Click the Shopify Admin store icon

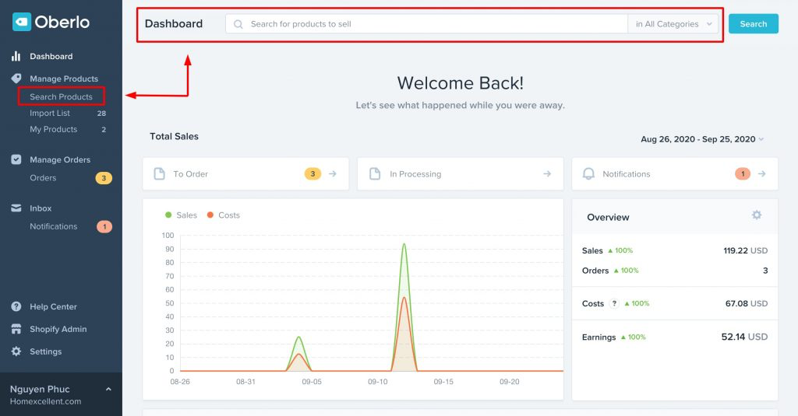point(16,329)
